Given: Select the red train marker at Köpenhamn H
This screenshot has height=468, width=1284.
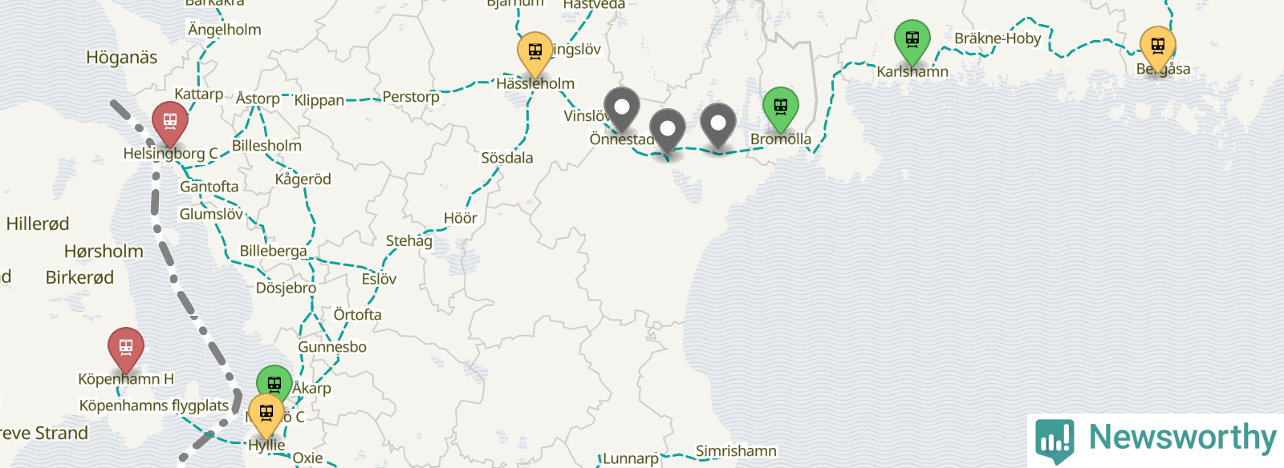Looking at the screenshot, I should tap(126, 349).
